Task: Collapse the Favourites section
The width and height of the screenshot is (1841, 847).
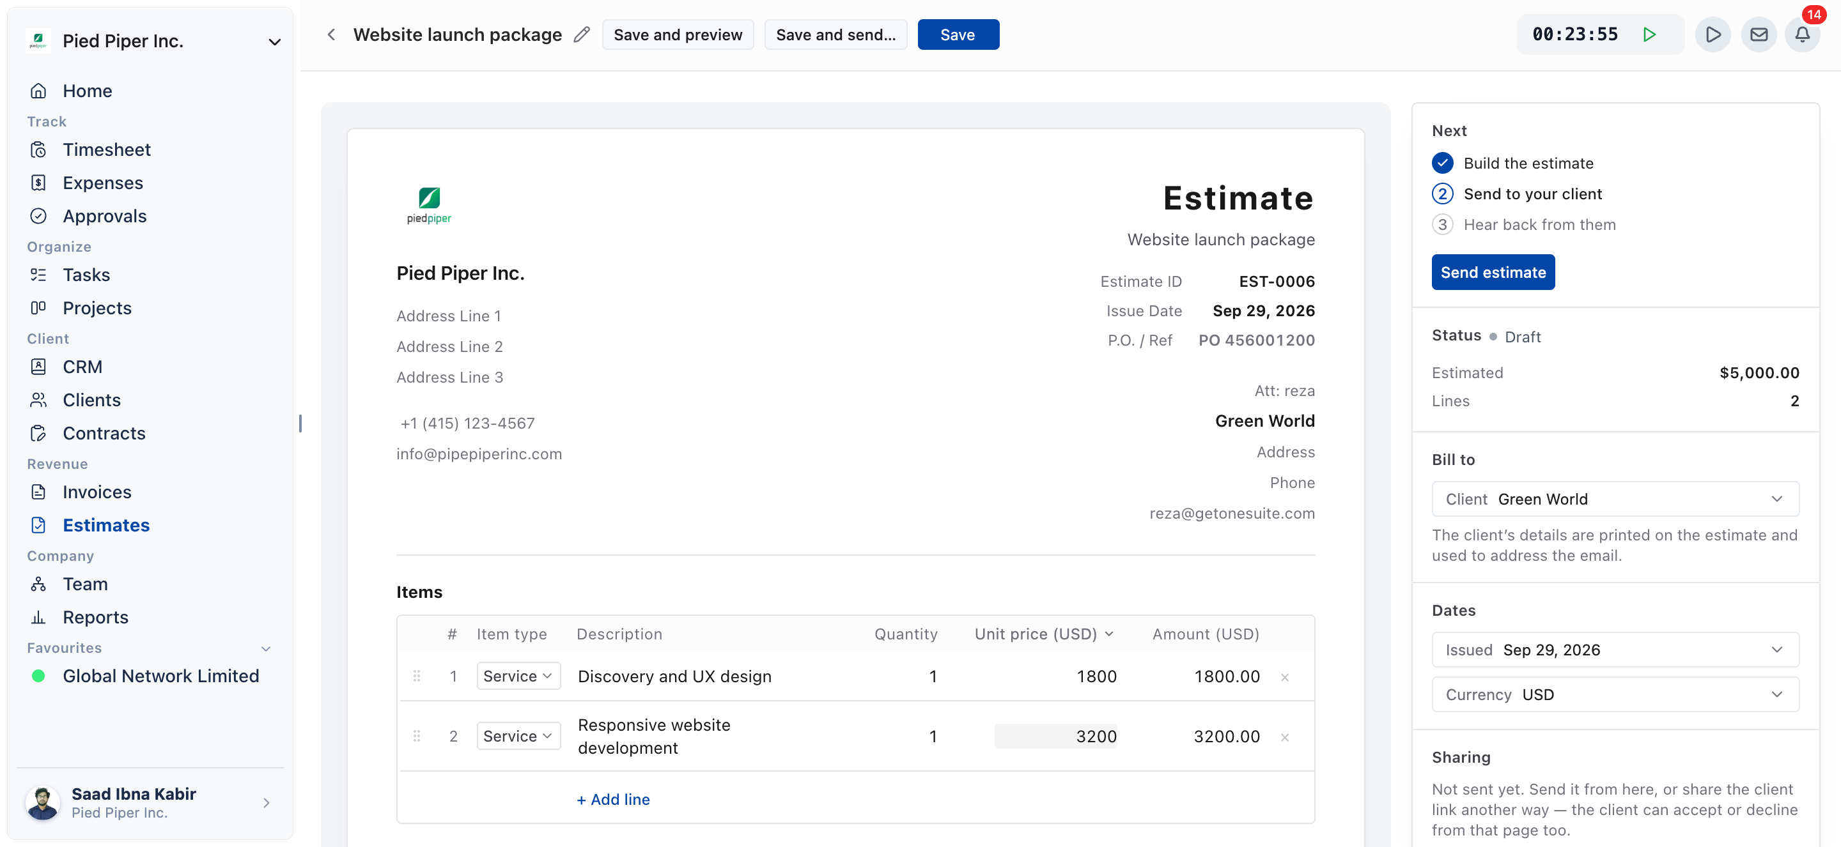Action: [266, 648]
